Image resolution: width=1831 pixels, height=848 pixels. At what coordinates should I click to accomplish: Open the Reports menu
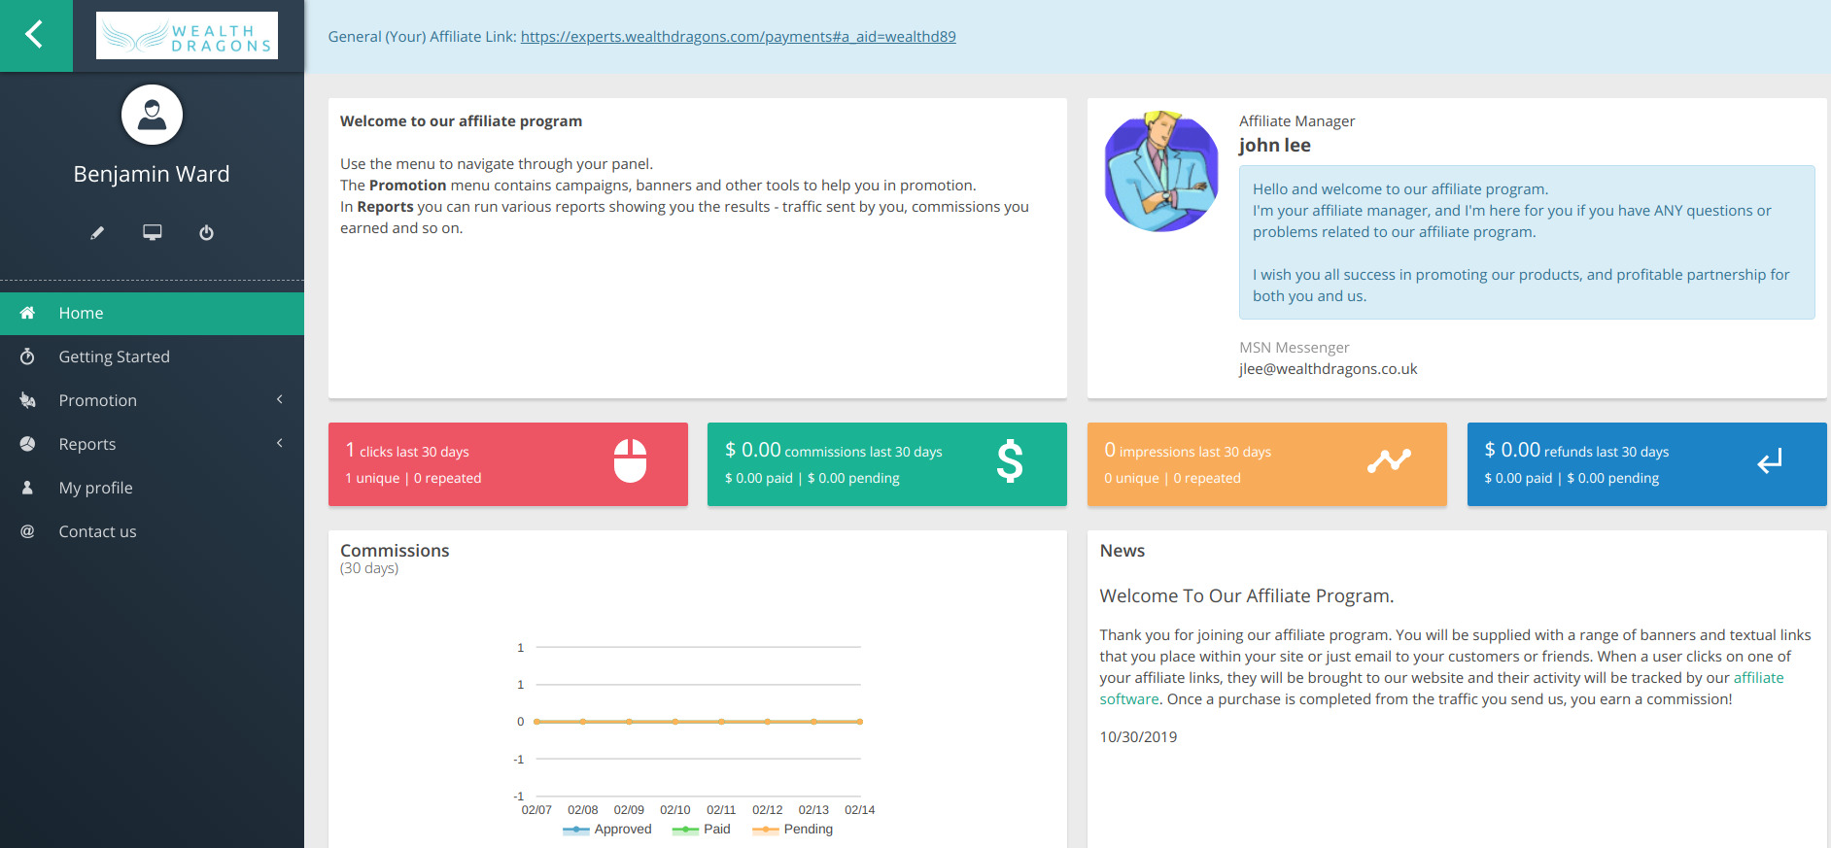pos(152,444)
